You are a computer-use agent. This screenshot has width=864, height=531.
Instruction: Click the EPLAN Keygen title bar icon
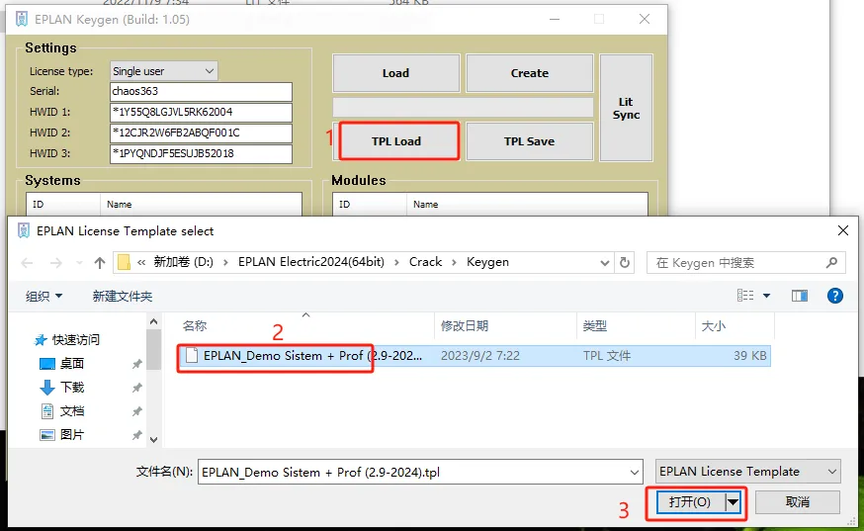tap(22, 20)
